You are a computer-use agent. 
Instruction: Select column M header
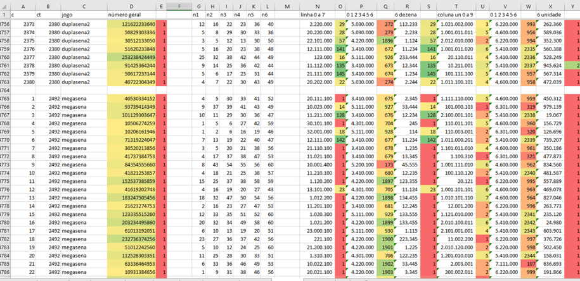point(287,6)
